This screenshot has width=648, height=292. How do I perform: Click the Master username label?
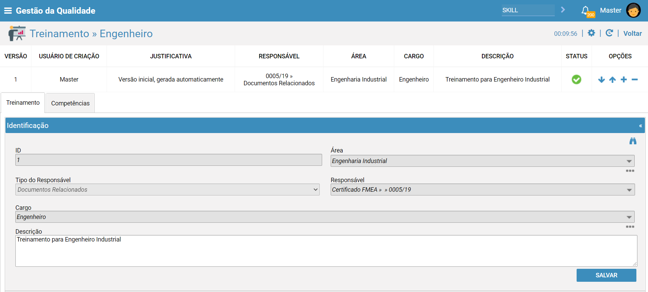[x=610, y=10]
